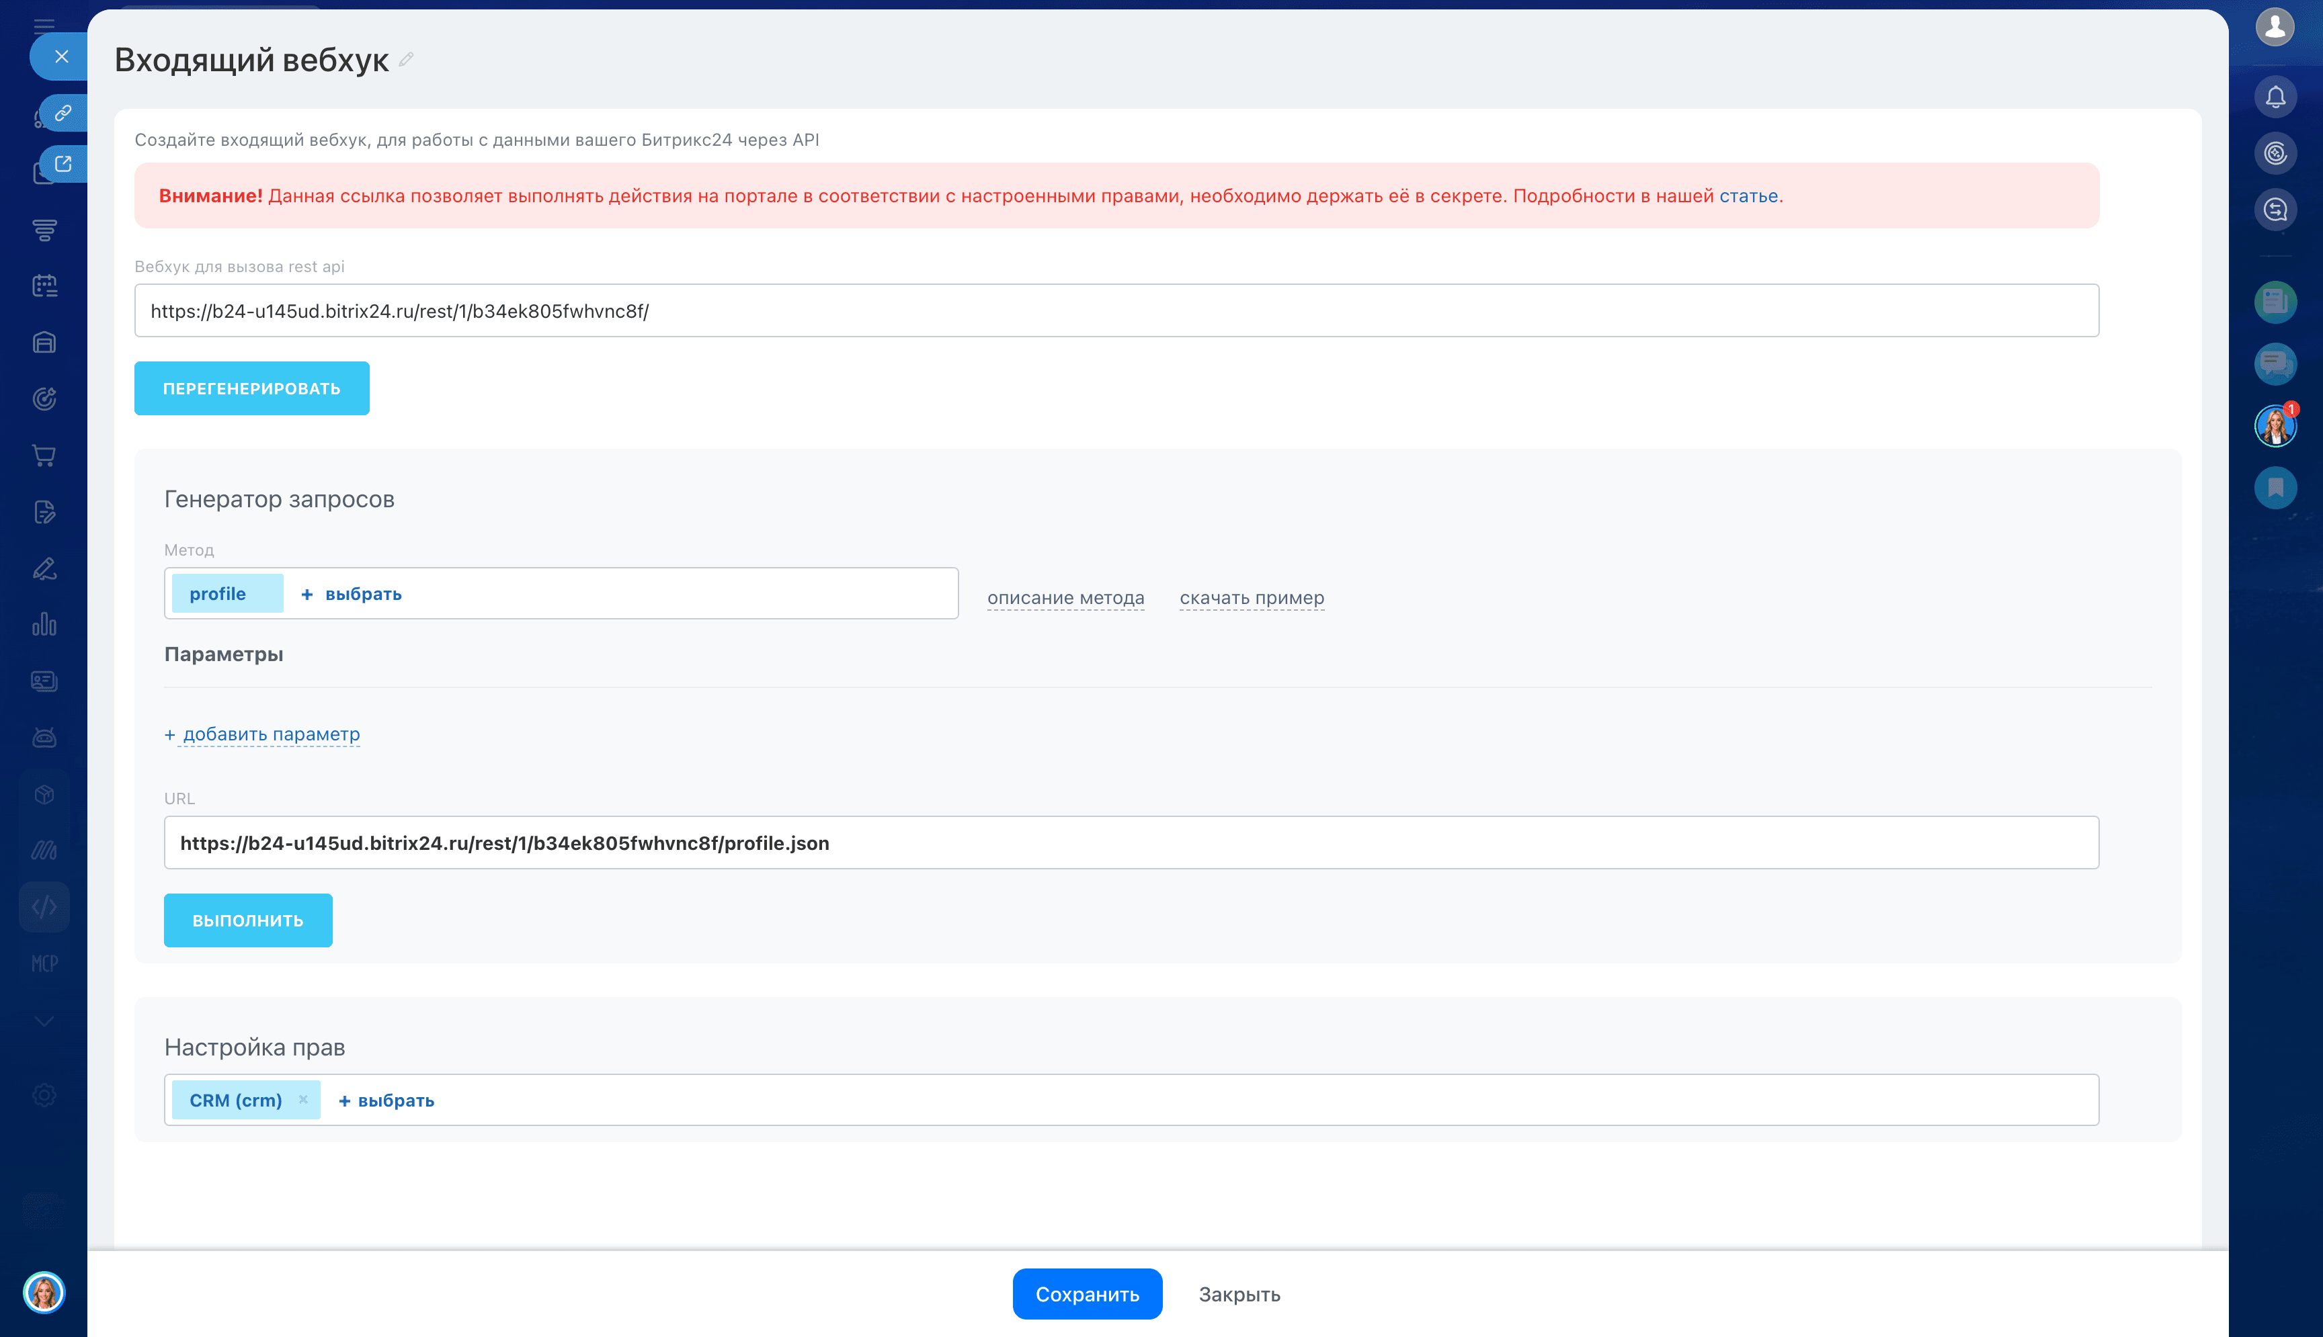Screen dimensions: 2323x1337
Task: Click the profile avatar at top right
Action: (2275, 26)
